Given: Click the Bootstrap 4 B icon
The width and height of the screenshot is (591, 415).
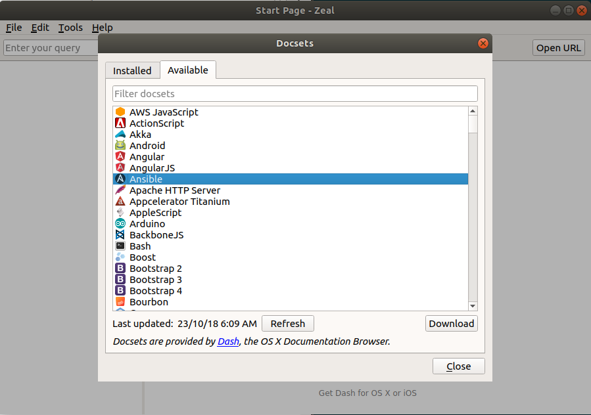Looking at the screenshot, I should pyautogui.click(x=120, y=291).
